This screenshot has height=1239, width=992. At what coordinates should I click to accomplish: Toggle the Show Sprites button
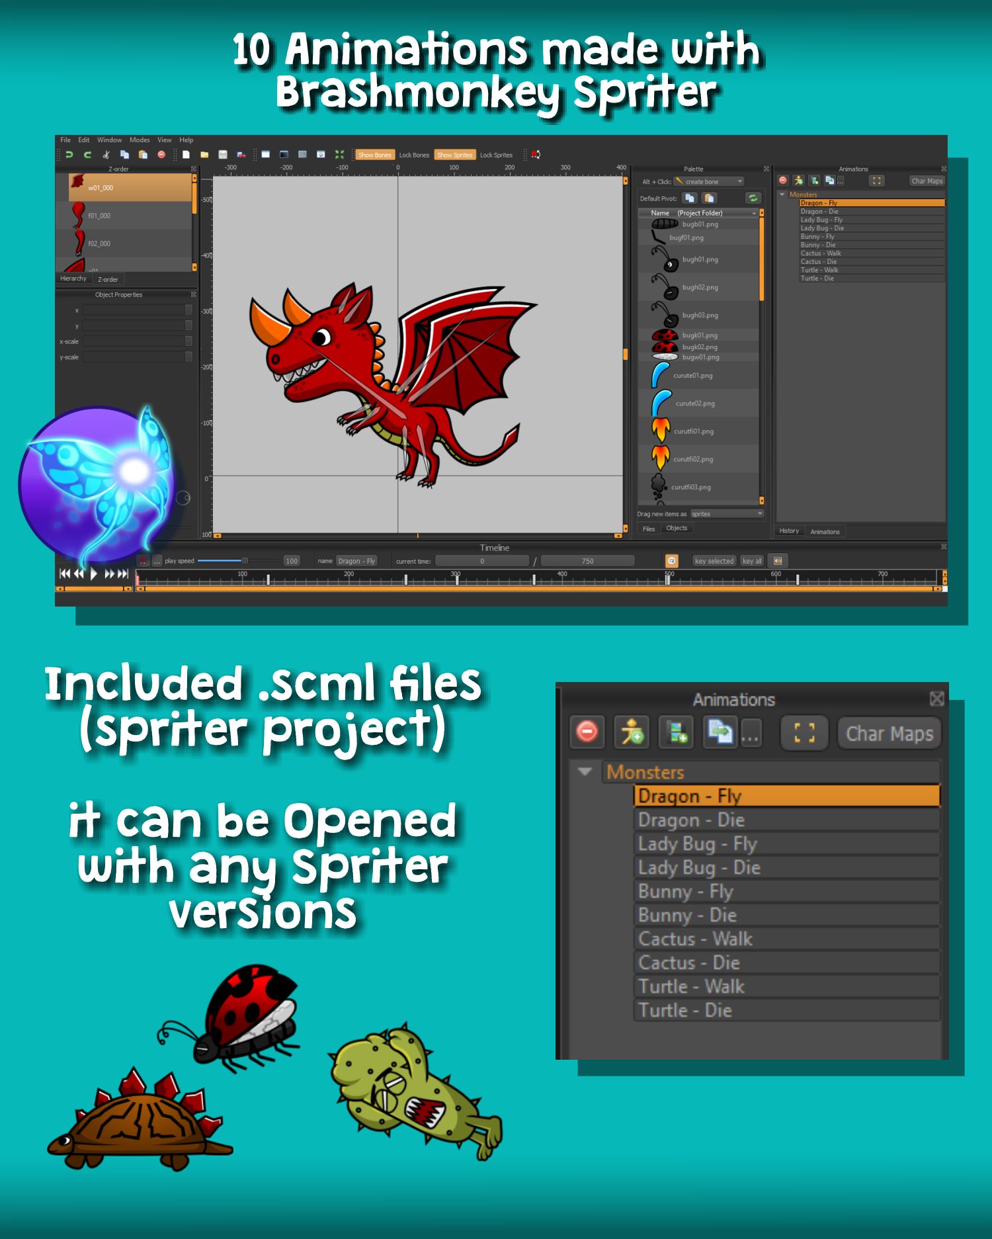(x=454, y=155)
